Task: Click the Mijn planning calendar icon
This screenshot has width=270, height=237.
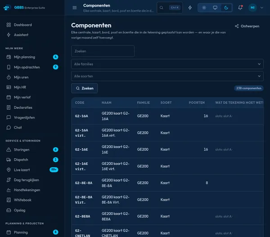Action: (x=9, y=57)
